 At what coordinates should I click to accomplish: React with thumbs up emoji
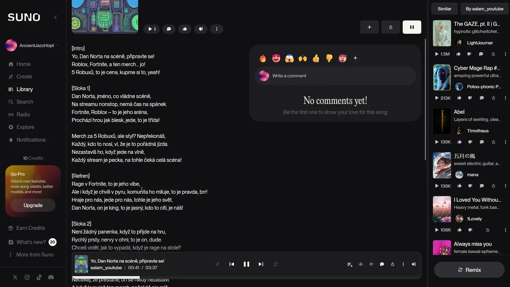(x=316, y=58)
